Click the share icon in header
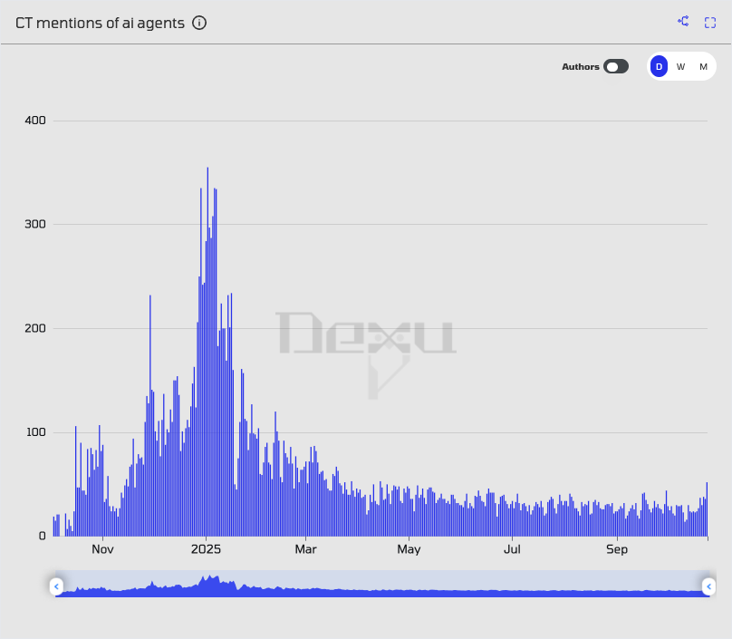Image resolution: width=732 pixels, height=639 pixels. (x=683, y=22)
